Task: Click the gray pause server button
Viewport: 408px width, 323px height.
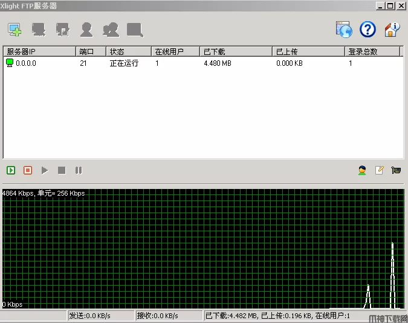Action: pyautogui.click(x=79, y=170)
